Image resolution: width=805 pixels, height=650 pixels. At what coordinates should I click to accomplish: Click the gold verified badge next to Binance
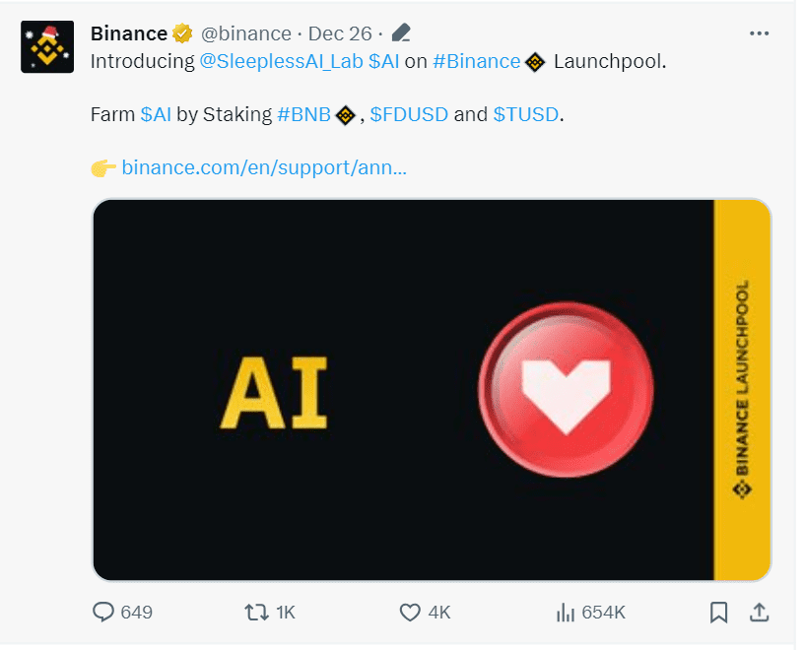point(181,32)
